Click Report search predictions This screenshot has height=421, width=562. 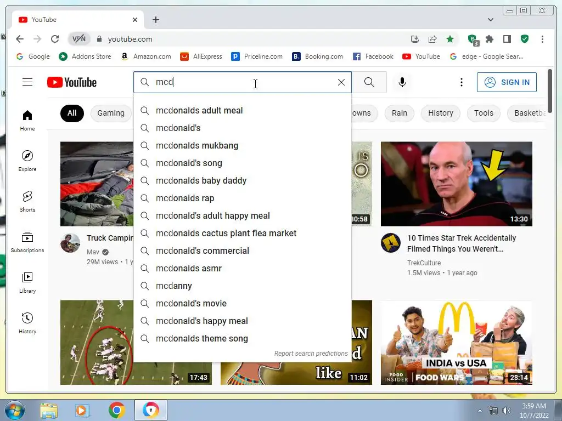tap(311, 354)
